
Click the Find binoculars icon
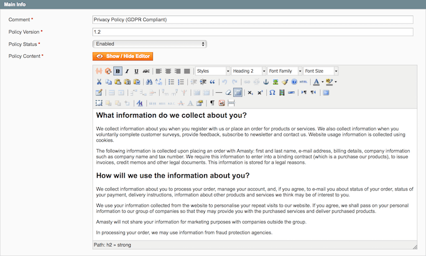tap(149, 82)
